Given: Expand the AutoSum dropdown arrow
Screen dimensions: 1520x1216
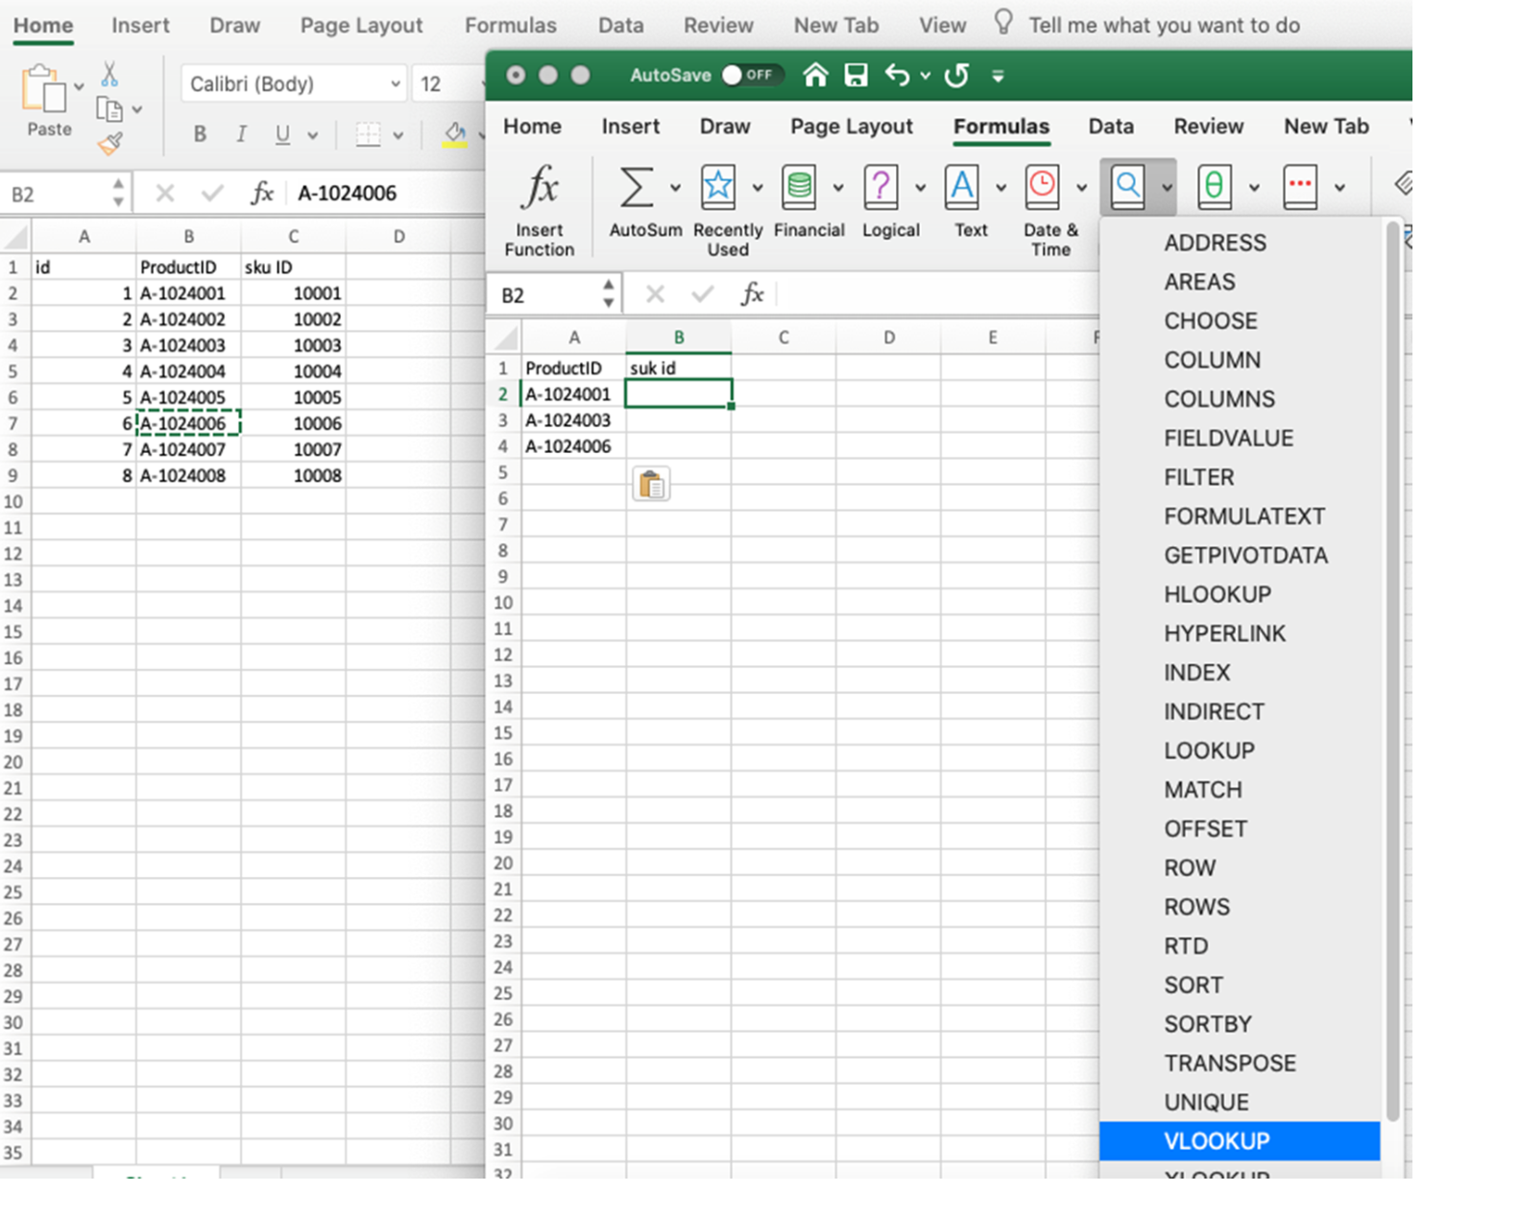Looking at the screenshot, I should [x=675, y=187].
